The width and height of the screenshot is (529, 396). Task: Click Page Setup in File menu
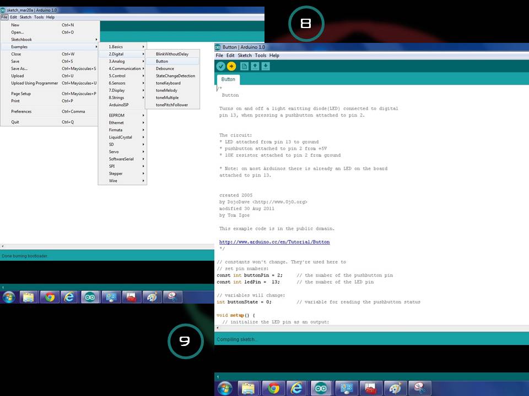pos(50,94)
